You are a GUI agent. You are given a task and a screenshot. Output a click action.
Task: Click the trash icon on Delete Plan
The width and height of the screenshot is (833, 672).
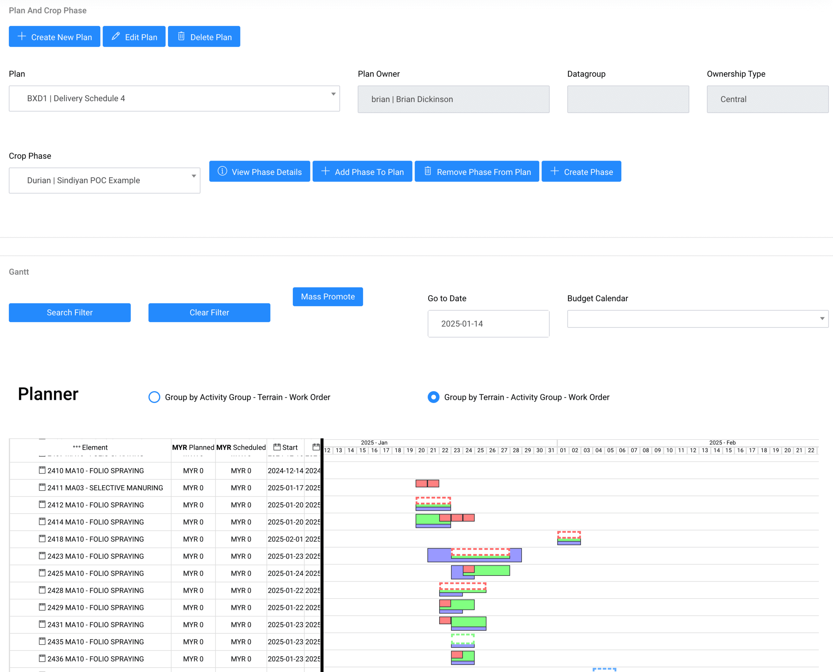181,36
